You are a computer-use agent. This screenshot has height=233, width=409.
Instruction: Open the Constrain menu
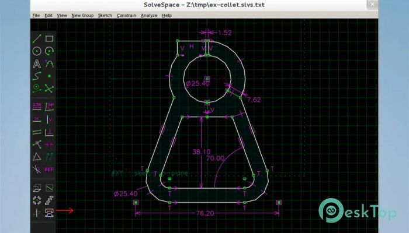tap(126, 15)
